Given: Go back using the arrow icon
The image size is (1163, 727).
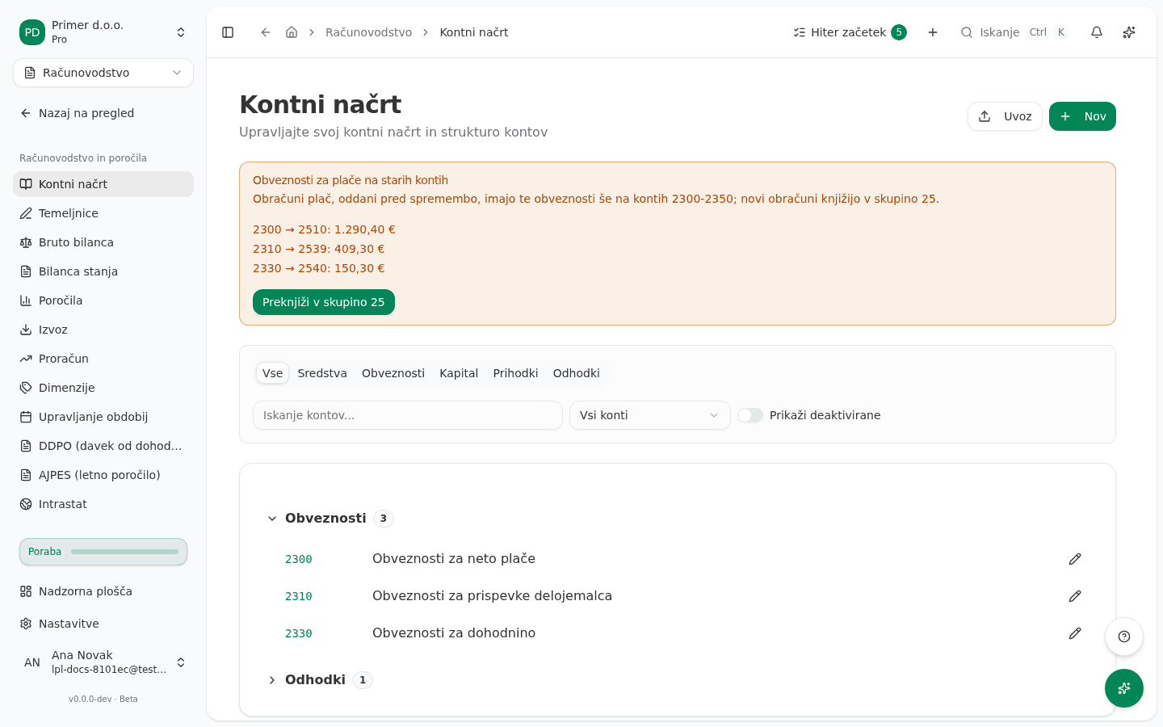Looking at the screenshot, I should 265,32.
